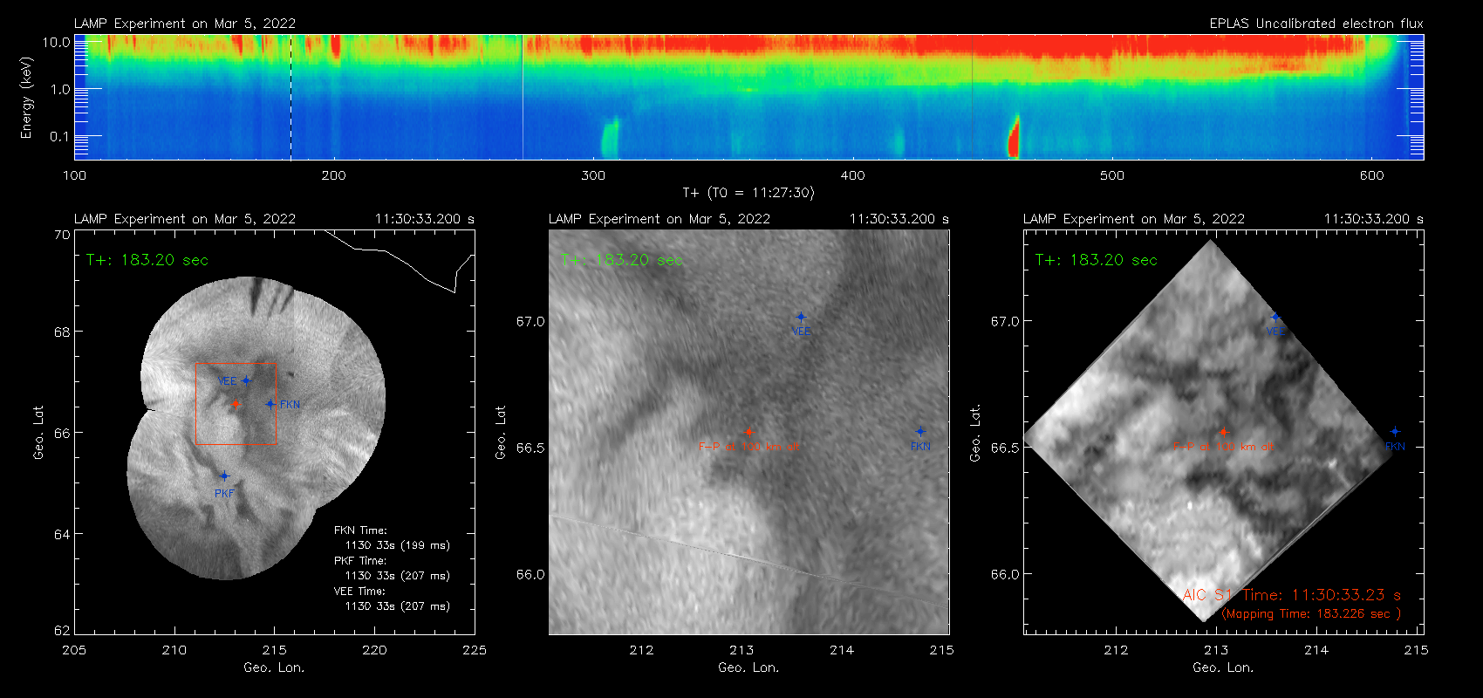Click the blue FKN marker in the right AIC panel

coord(1395,432)
